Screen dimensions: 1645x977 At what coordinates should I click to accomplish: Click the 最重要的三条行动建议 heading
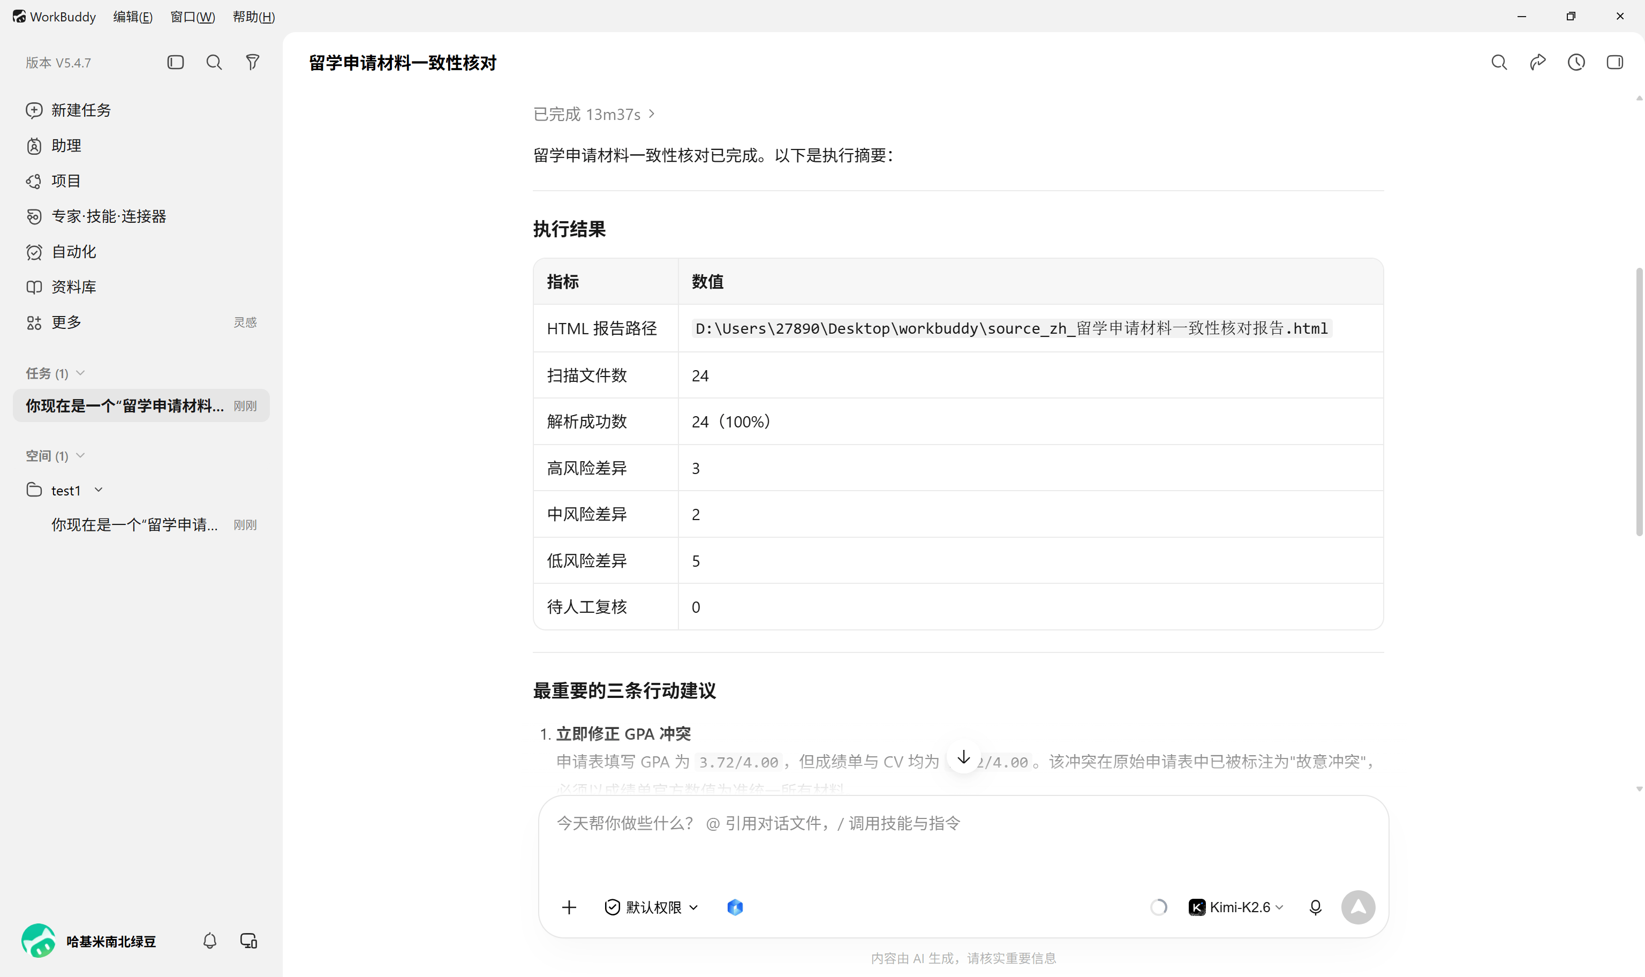click(x=624, y=690)
